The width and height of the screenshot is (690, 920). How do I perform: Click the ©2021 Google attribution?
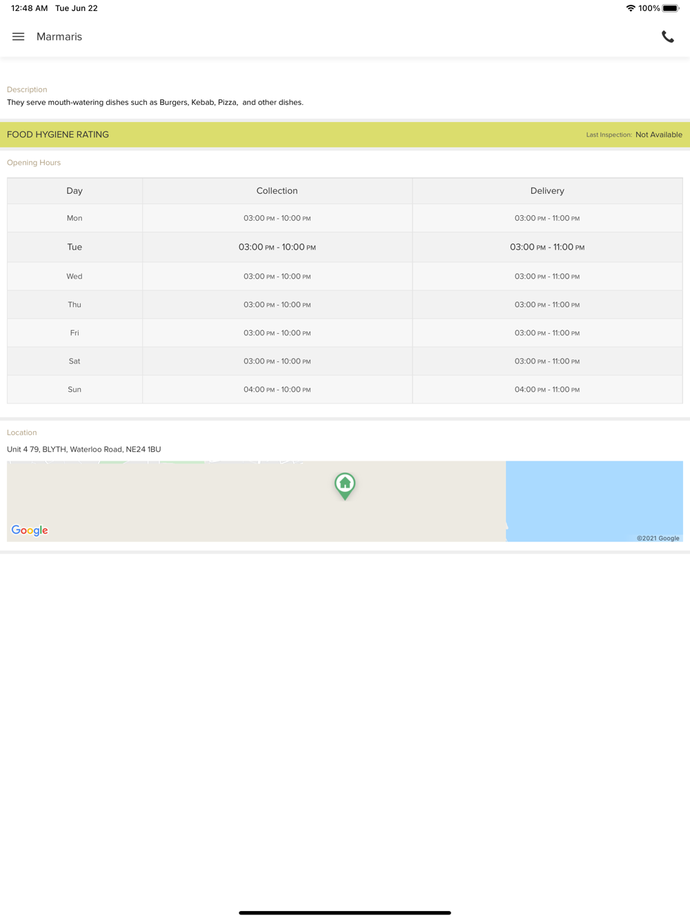[x=658, y=538]
